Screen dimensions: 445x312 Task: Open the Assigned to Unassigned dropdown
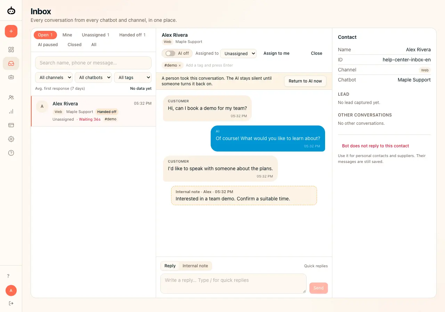click(x=238, y=53)
